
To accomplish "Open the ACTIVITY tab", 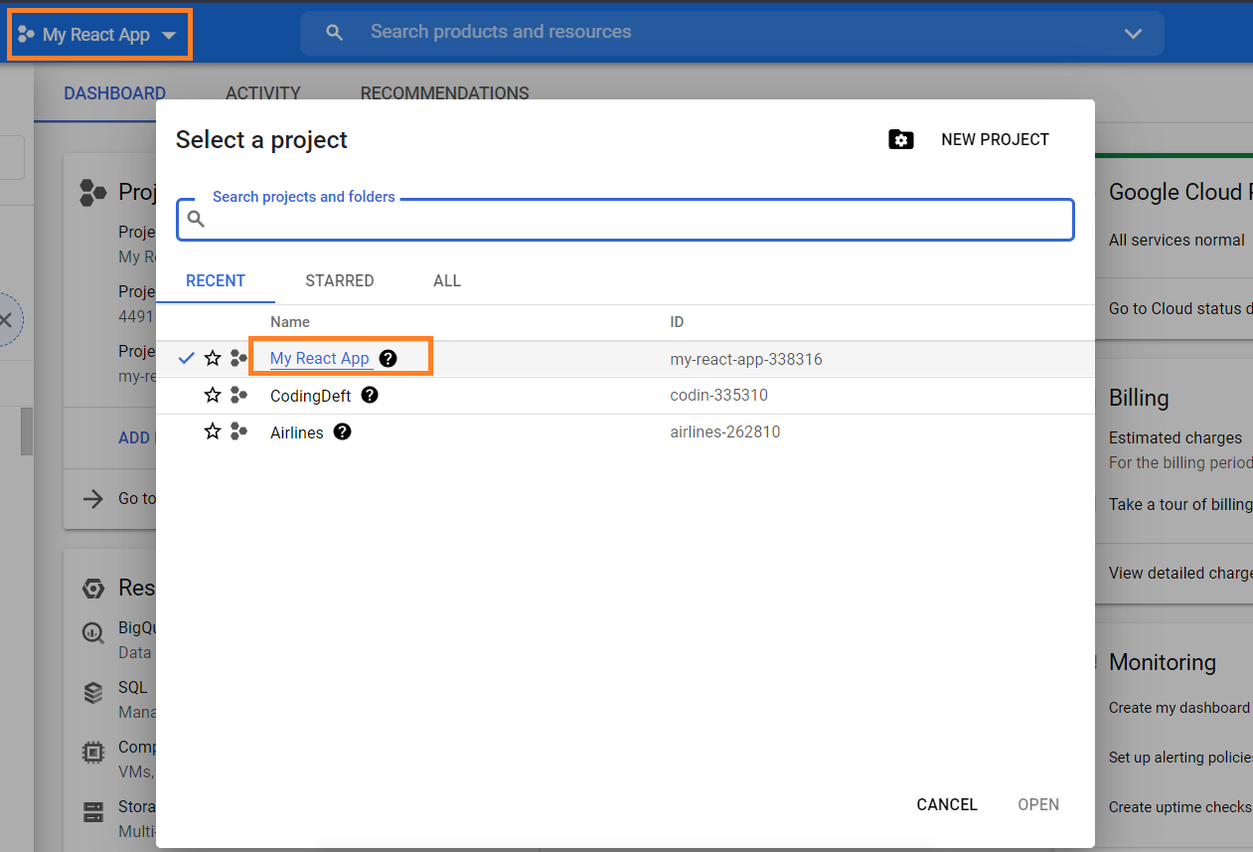I will point(262,93).
